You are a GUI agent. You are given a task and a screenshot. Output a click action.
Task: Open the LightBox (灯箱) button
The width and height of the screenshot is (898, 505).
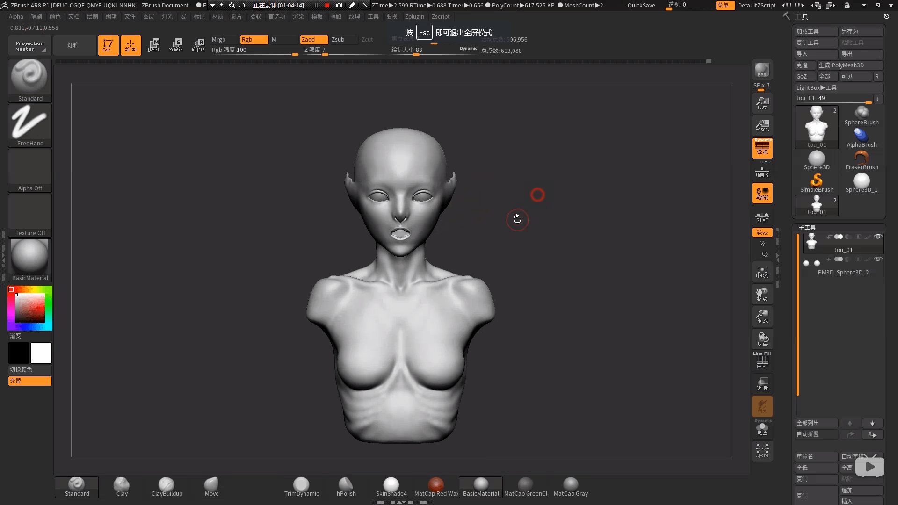(74, 45)
